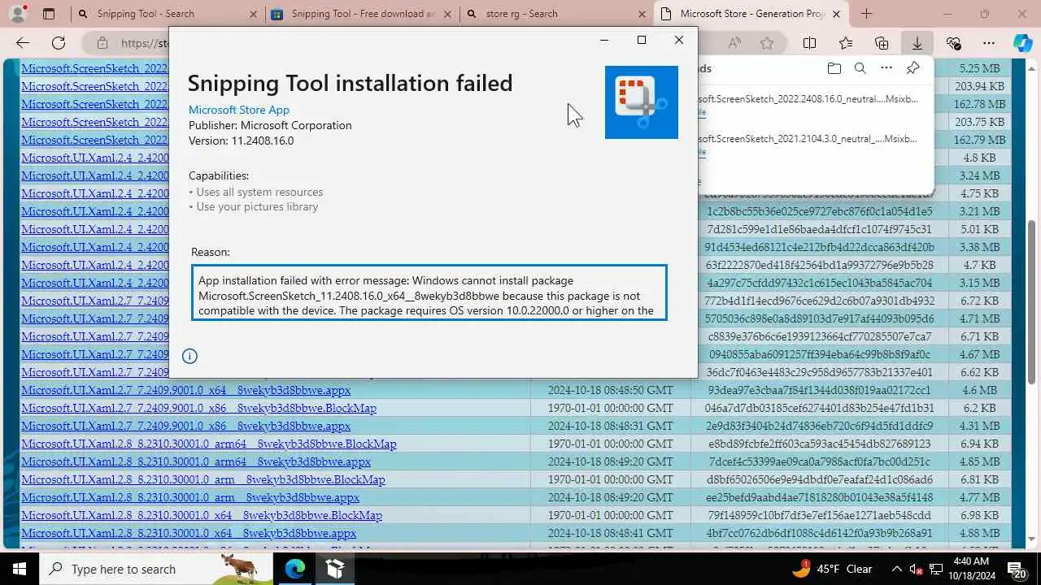Viewport: 1041px width, 585px height.
Task: Open a new browser tab
Action: [866, 14]
